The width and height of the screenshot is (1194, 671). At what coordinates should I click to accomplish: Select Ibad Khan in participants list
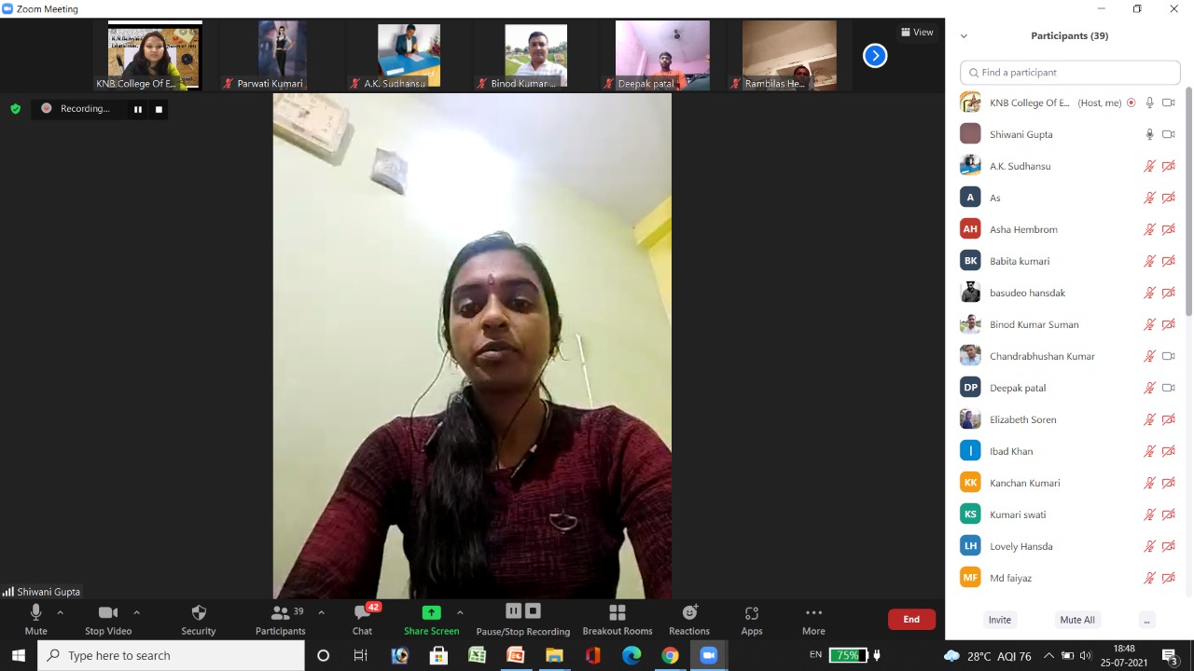1069,451
